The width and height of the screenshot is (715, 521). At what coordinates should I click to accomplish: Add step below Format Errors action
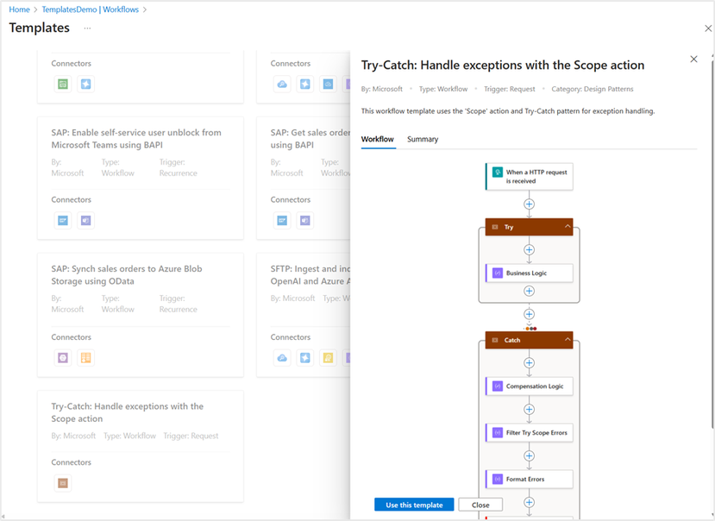point(529,502)
